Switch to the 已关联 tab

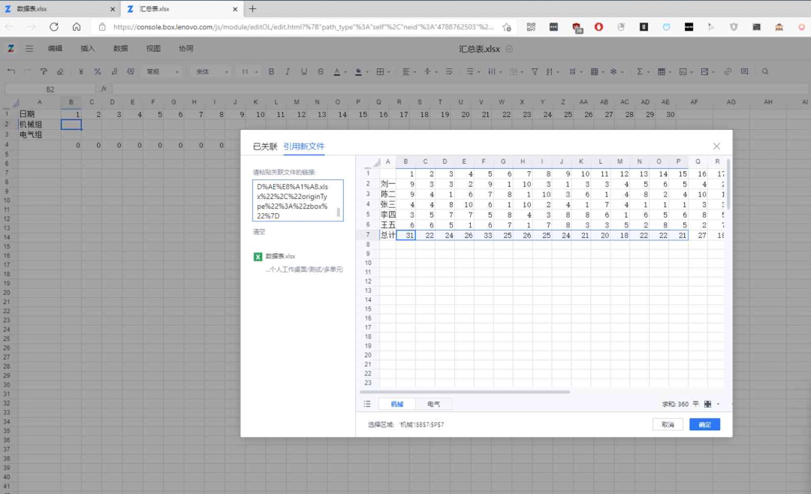(265, 146)
